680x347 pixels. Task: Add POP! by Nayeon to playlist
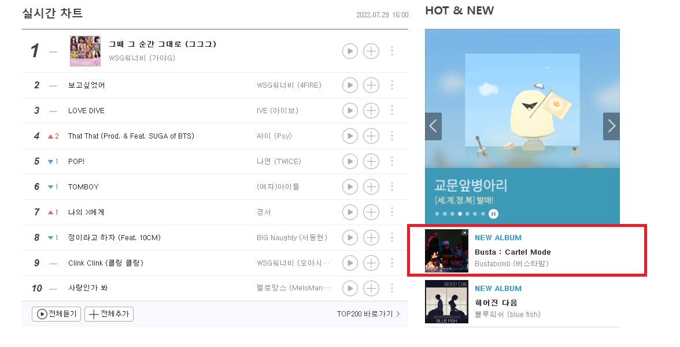tap(371, 161)
